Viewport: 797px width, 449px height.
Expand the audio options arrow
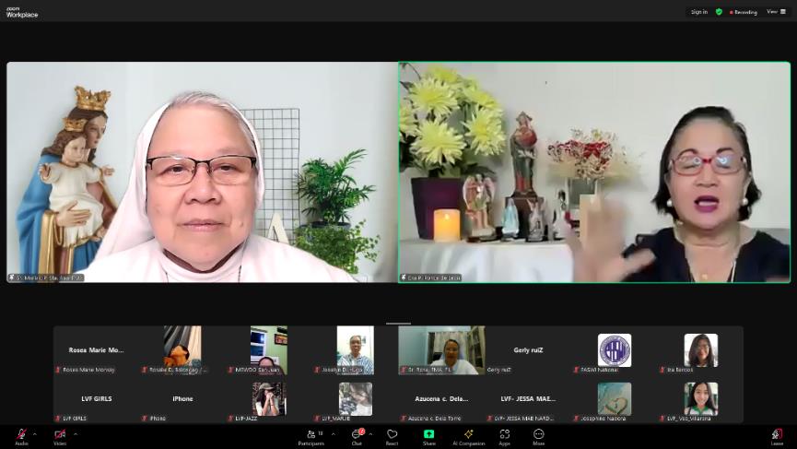(35, 433)
